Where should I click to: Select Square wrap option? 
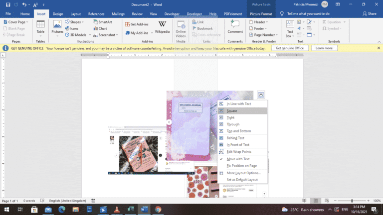(242, 110)
